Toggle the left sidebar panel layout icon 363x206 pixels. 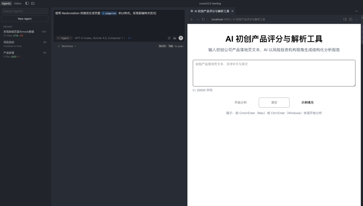pos(27,3)
